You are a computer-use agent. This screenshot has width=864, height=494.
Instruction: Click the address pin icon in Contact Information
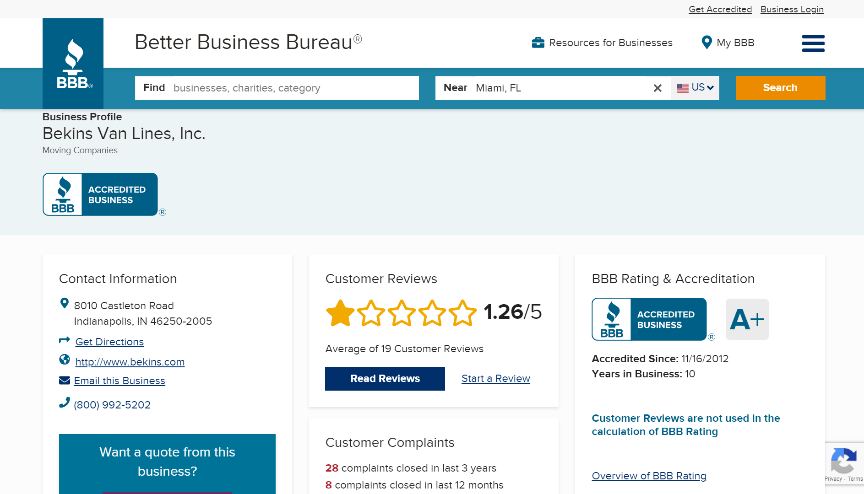pos(65,303)
